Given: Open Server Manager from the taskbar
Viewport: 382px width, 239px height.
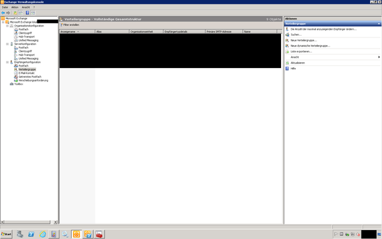Looking at the screenshot, I should point(19,234).
